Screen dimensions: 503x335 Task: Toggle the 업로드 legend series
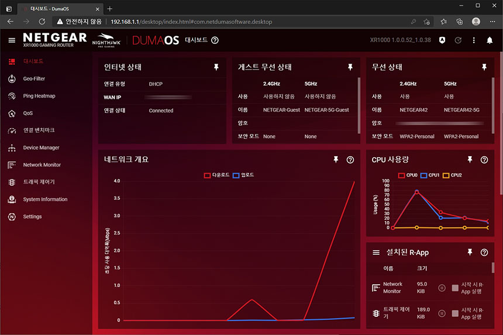pos(243,175)
